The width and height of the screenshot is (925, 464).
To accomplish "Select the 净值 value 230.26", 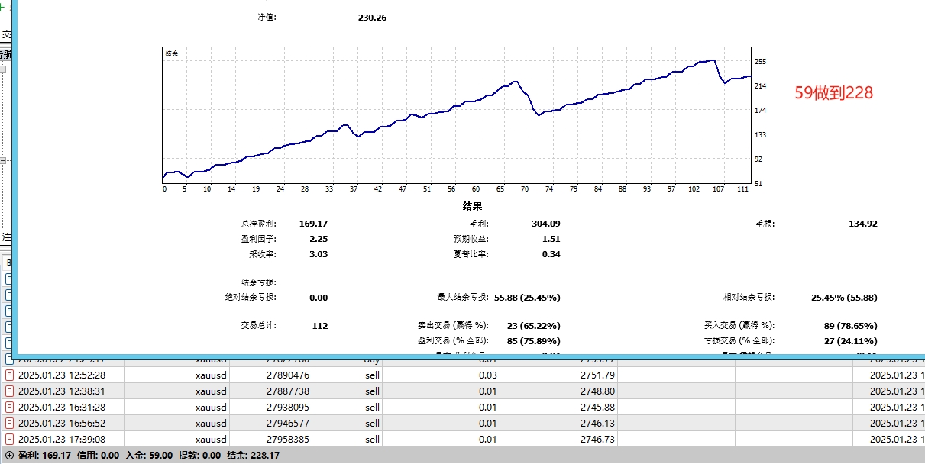I will click(372, 17).
